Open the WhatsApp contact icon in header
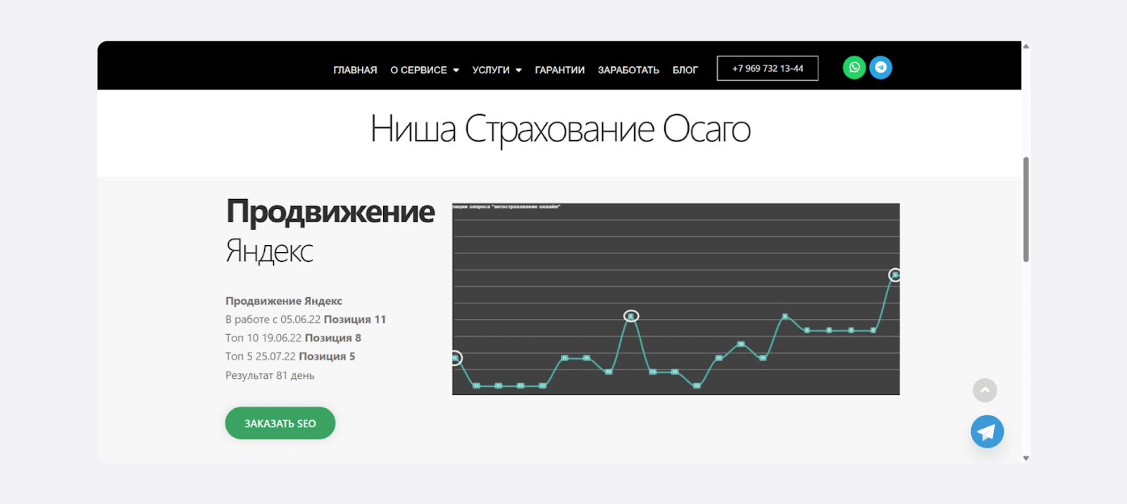1127x504 pixels. 854,68
